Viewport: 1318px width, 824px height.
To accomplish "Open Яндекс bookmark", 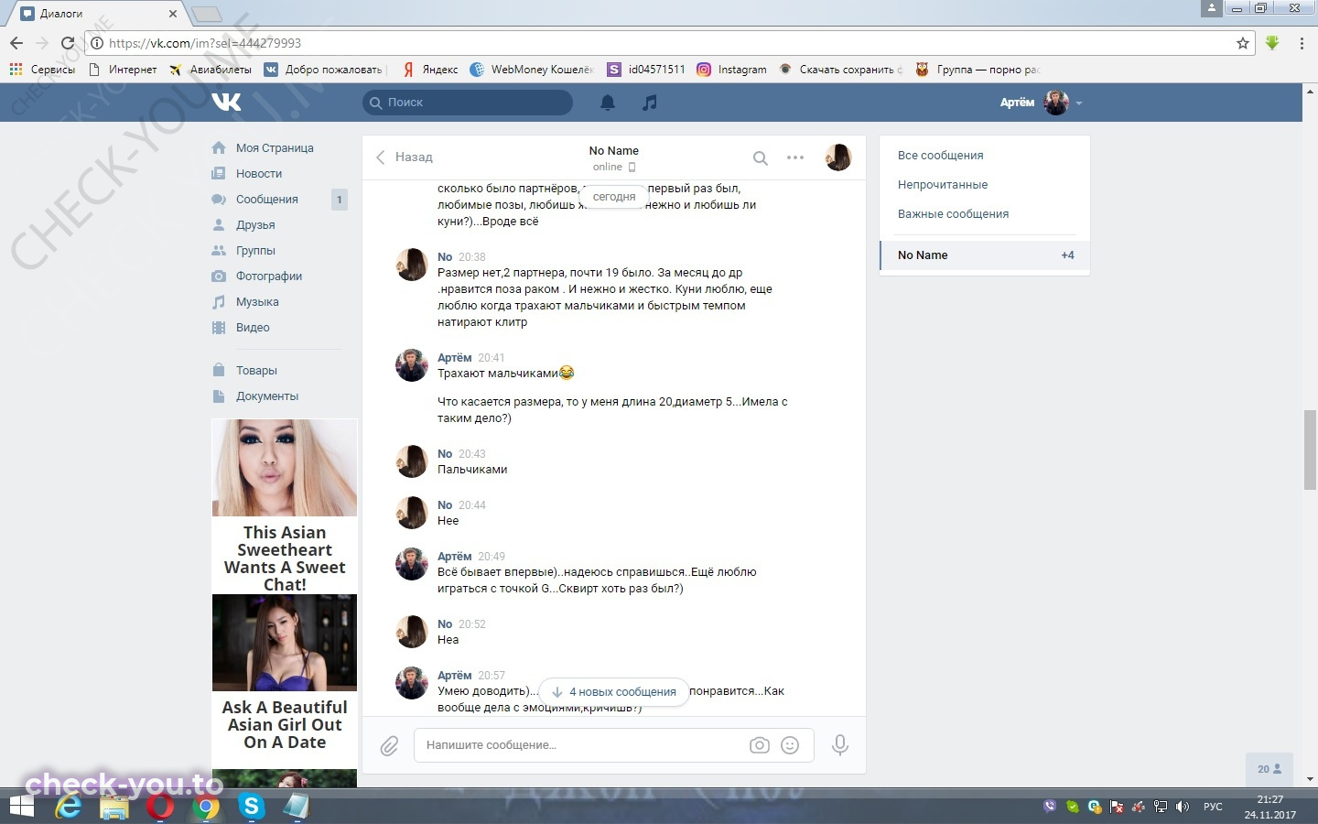I will pyautogui.click(x=430, y=70).
